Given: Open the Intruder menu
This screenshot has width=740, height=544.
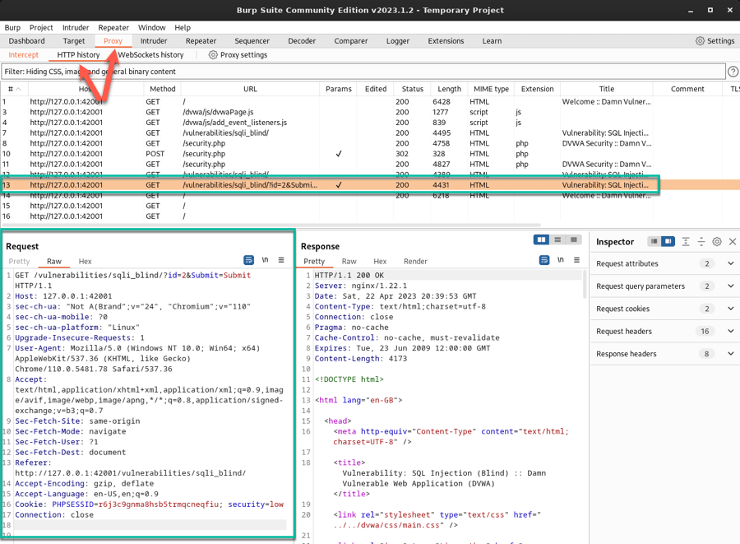Looking at the screenshot, I should point(76,27).
